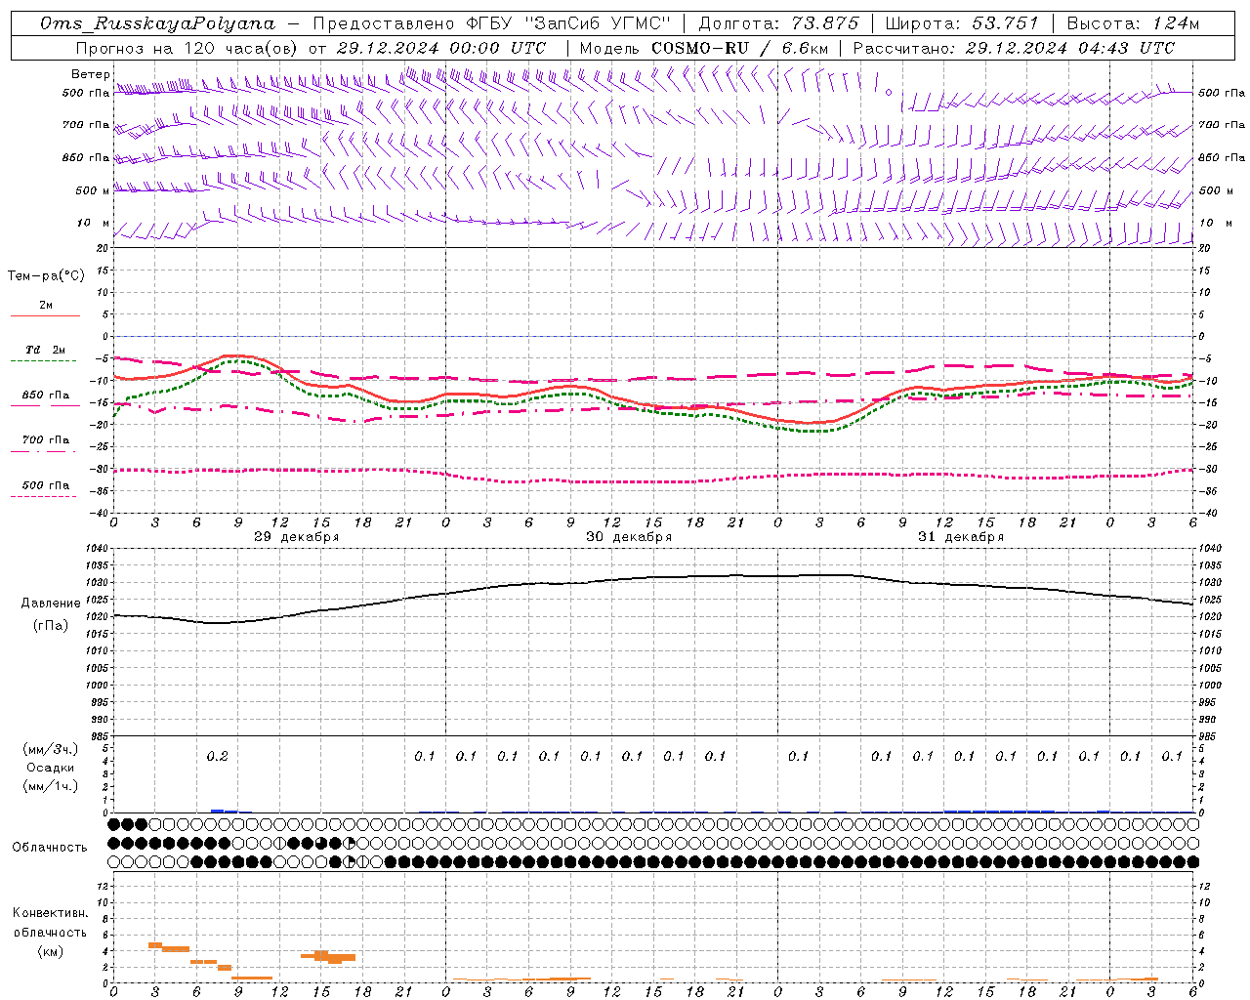This screenshot has width=1250, height=1000.
Task: Select the forecast start 29.12.2024 00:00 UTC
Action: coord(440,48)
